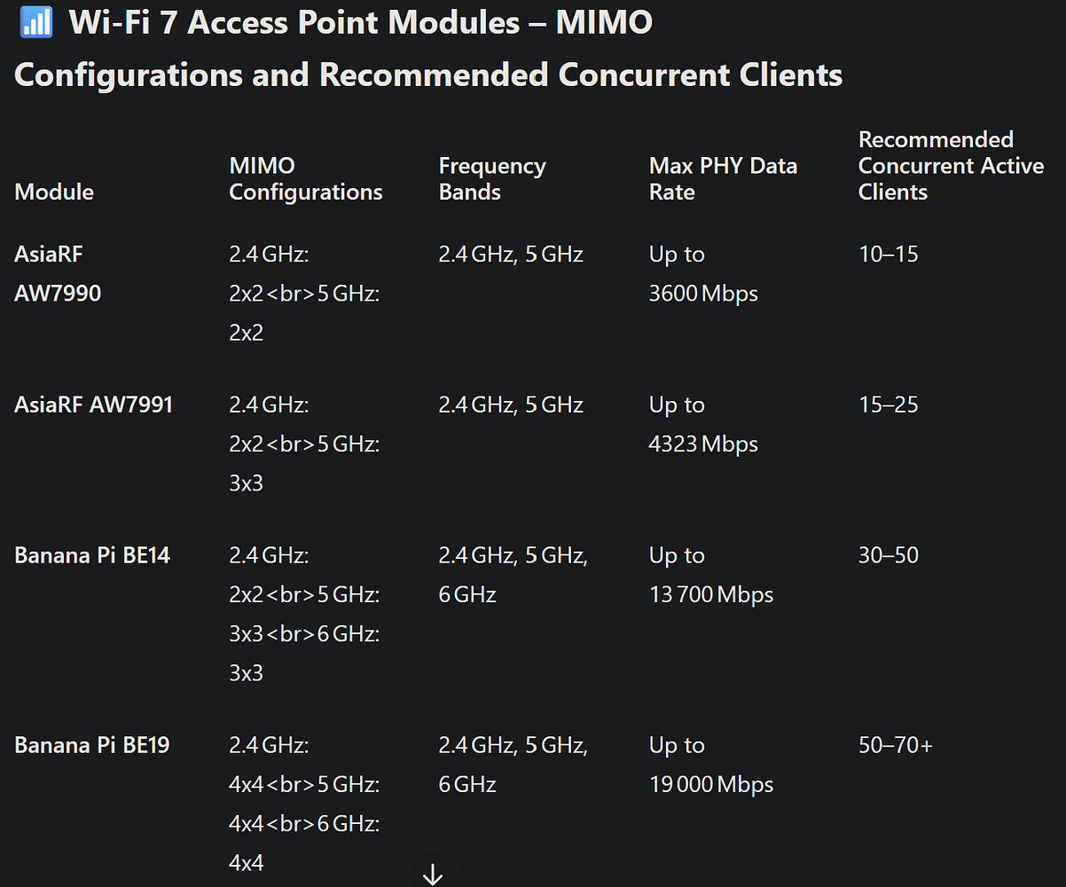Click the 50–70+ concurrent clients cell
The height and width of the screenshot is (887, 1066).
click(896, 745)
